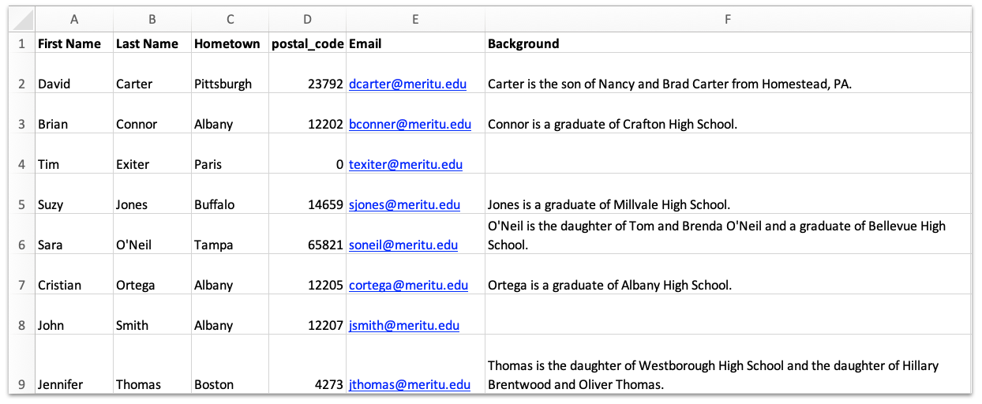
Task: Select the Boston hometown cell
Action: [x=230, y=365]
